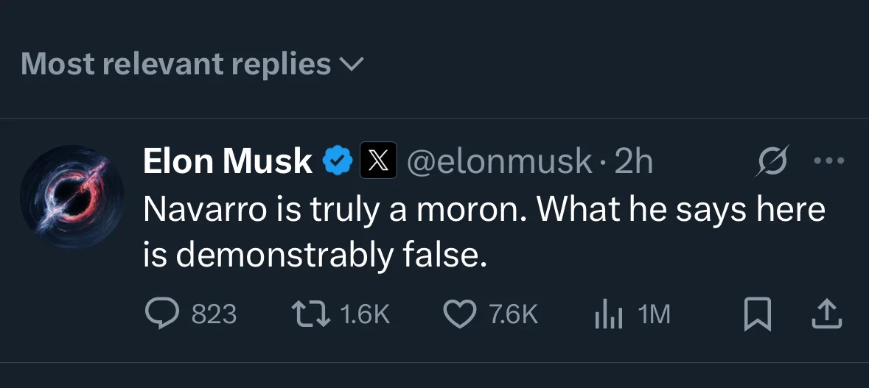The width and height of the screenshot is (869, 388).
Task: Click the 823 replies count
Action: point(214,315)
